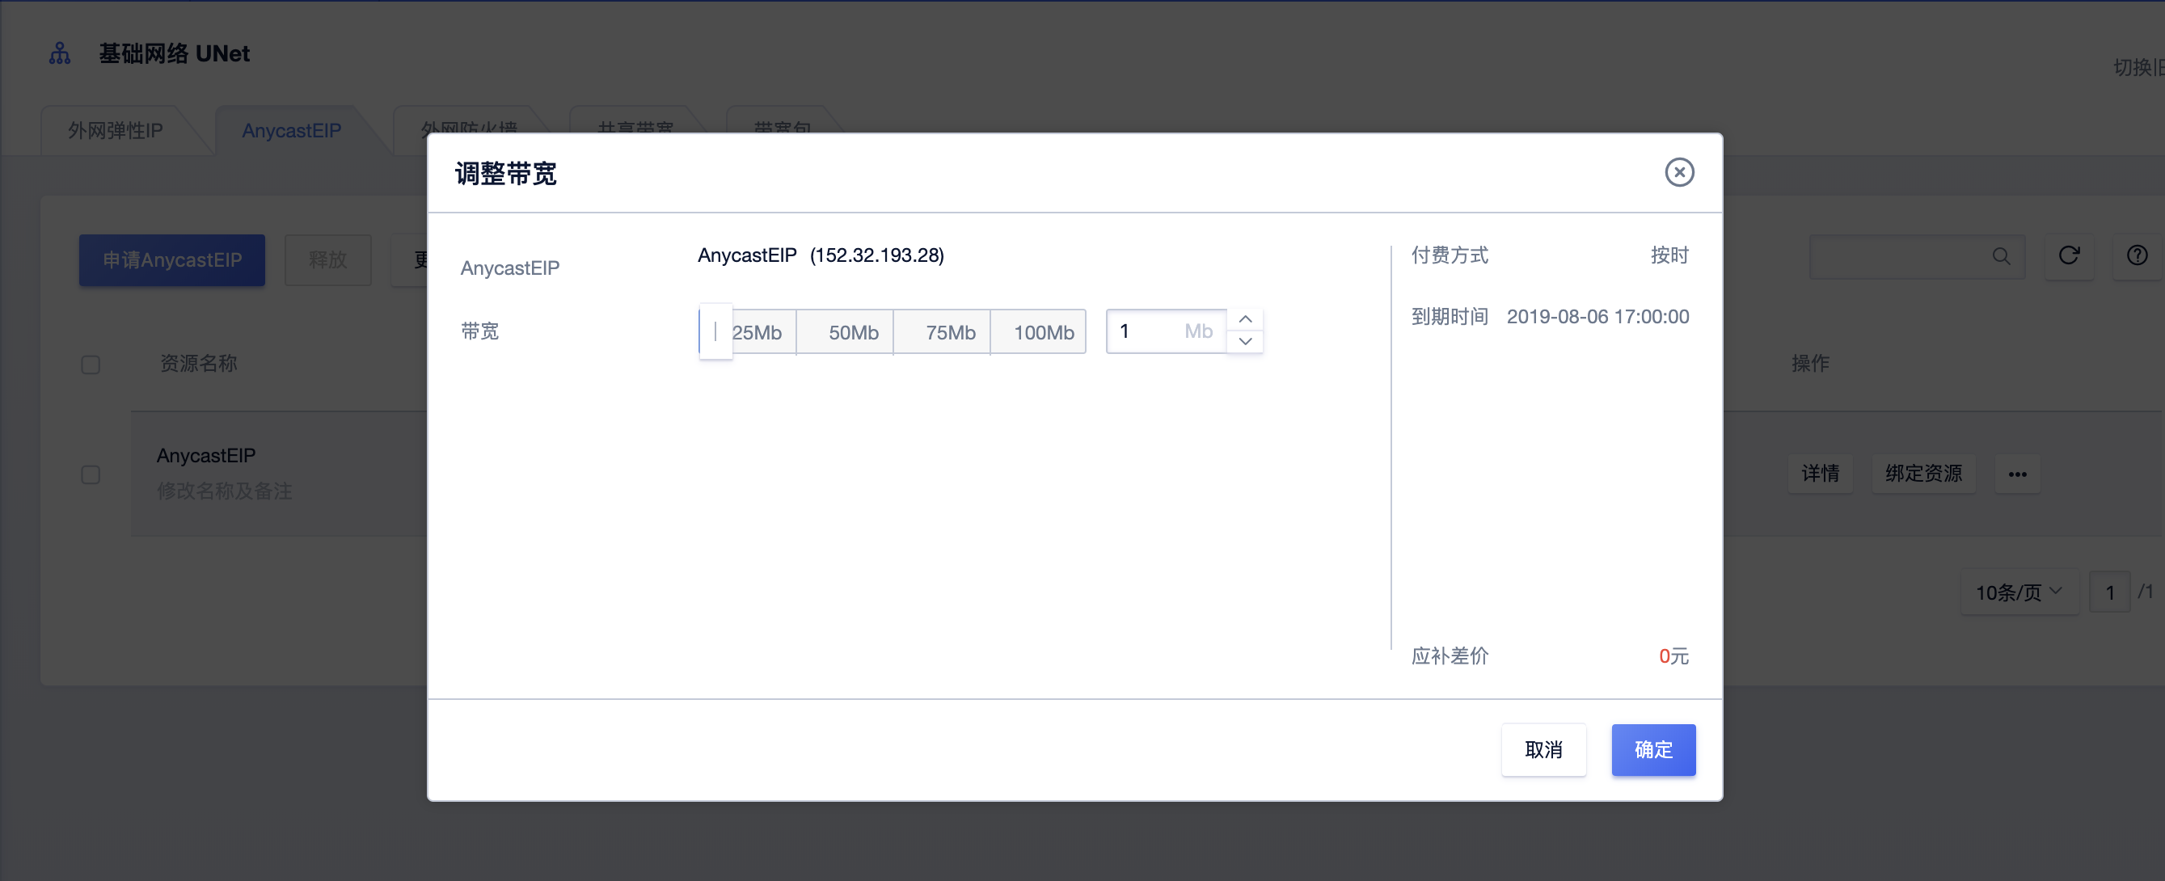Viewport: 2165px width, 881px height.
Task: Click expiry time 2019-08-06 17:00:00
Action: [x=1597, y=317]
